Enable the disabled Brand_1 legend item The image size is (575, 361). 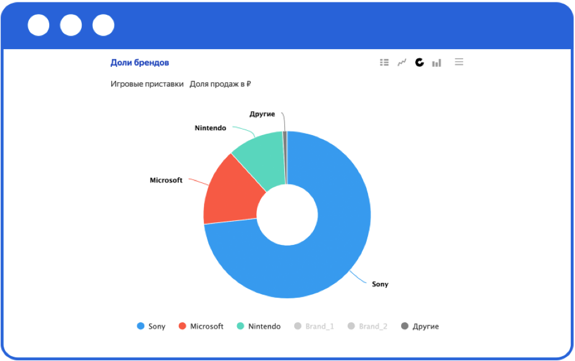pos(314,326)
